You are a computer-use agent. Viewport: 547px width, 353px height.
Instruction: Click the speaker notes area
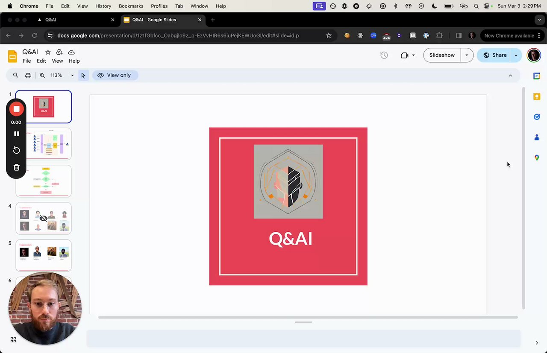coord(303,338)
